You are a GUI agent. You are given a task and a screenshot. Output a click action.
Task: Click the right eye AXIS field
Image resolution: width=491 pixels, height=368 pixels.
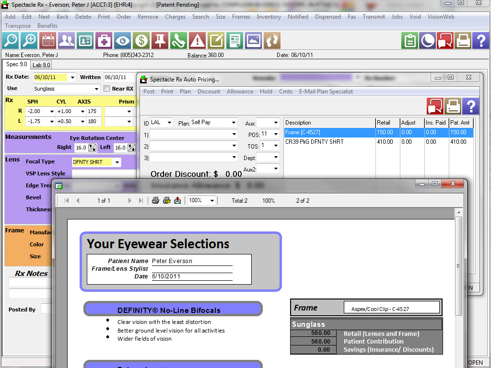94,111
